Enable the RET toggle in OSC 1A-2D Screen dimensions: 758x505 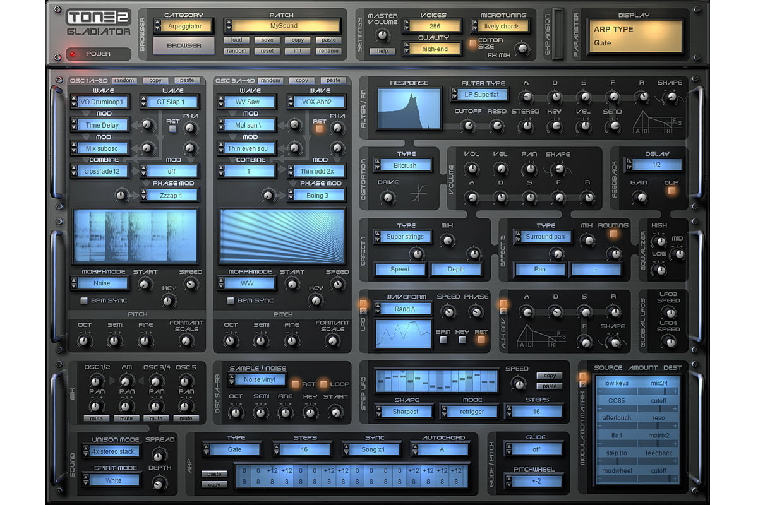(173, 129)
